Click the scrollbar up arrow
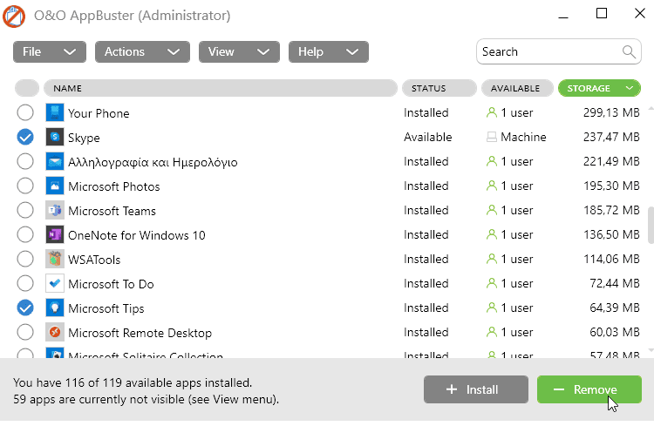Screen dimensions: 654x426 click(651, 108)
